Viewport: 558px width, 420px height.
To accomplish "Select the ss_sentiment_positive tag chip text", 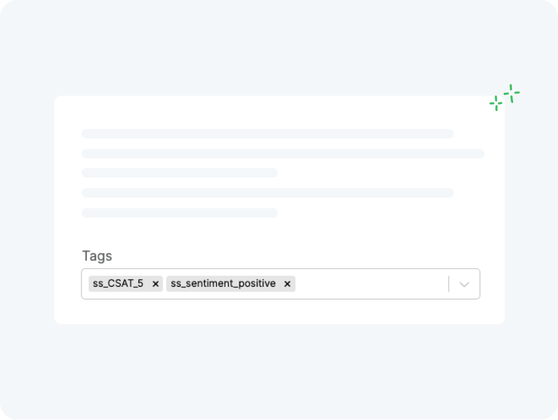I will click(x=223, y=283).
